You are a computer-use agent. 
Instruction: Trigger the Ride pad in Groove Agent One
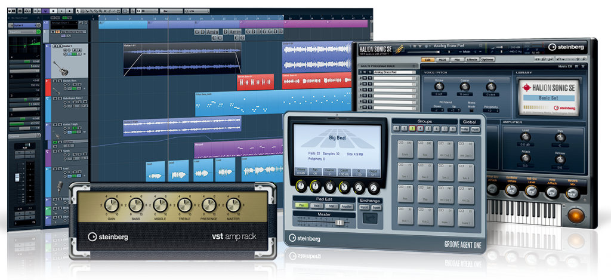coord(425,149)
